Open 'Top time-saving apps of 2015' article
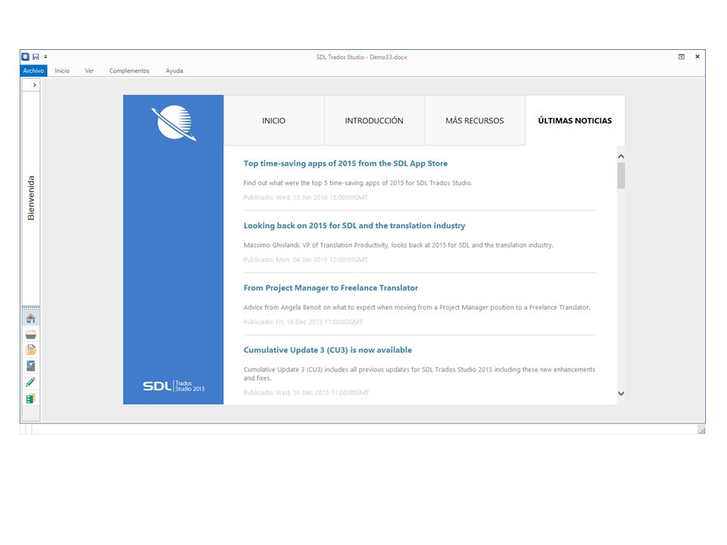 [x=345, y=163]
